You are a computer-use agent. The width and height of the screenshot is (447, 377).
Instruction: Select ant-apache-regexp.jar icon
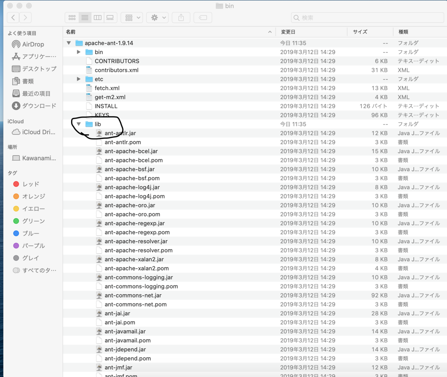pyautogui.click(x=99, y=223)
